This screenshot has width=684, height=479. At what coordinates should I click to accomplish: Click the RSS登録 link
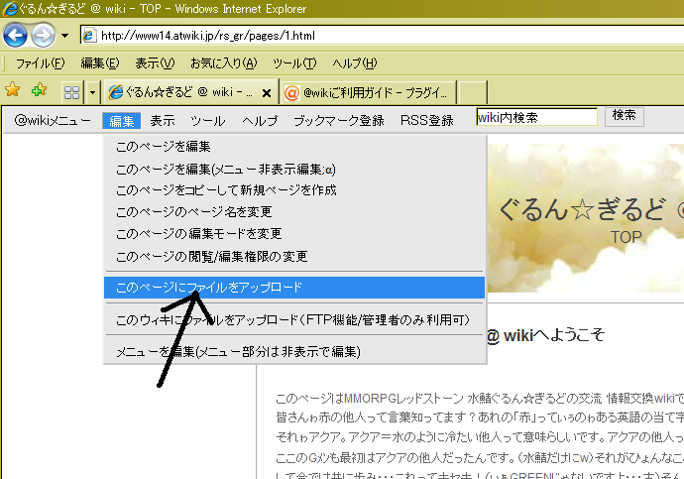pos(427,121)
